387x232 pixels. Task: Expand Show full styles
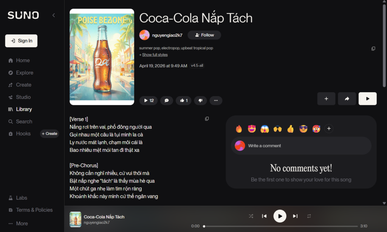coord(155,55)
